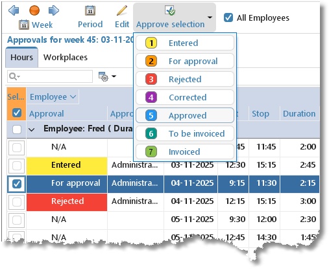The width and height of the screenshot is (329, 270).
Task: Check box for 05-11-2025 9:30 row
Action: pyautogui.click(x=17, y=220)
